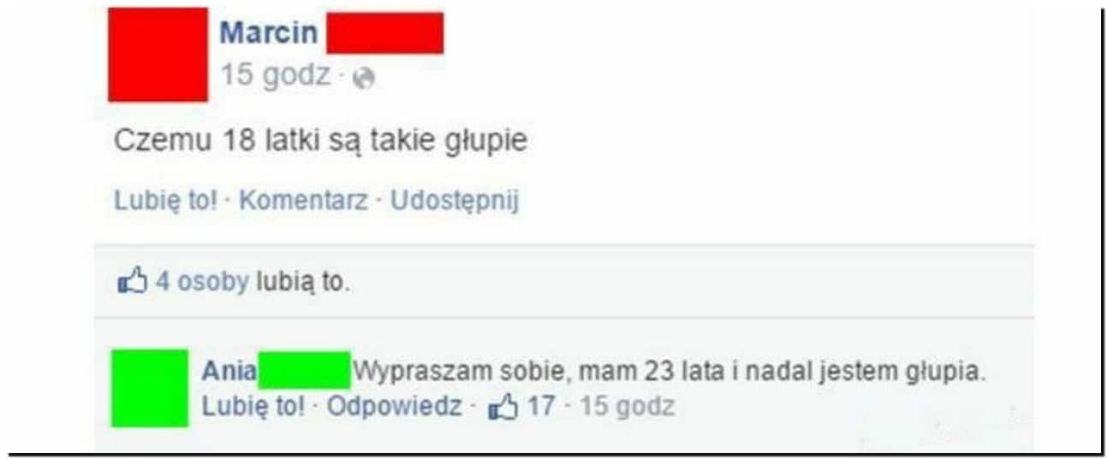Open Ania's profile name link

pos(229,372)
